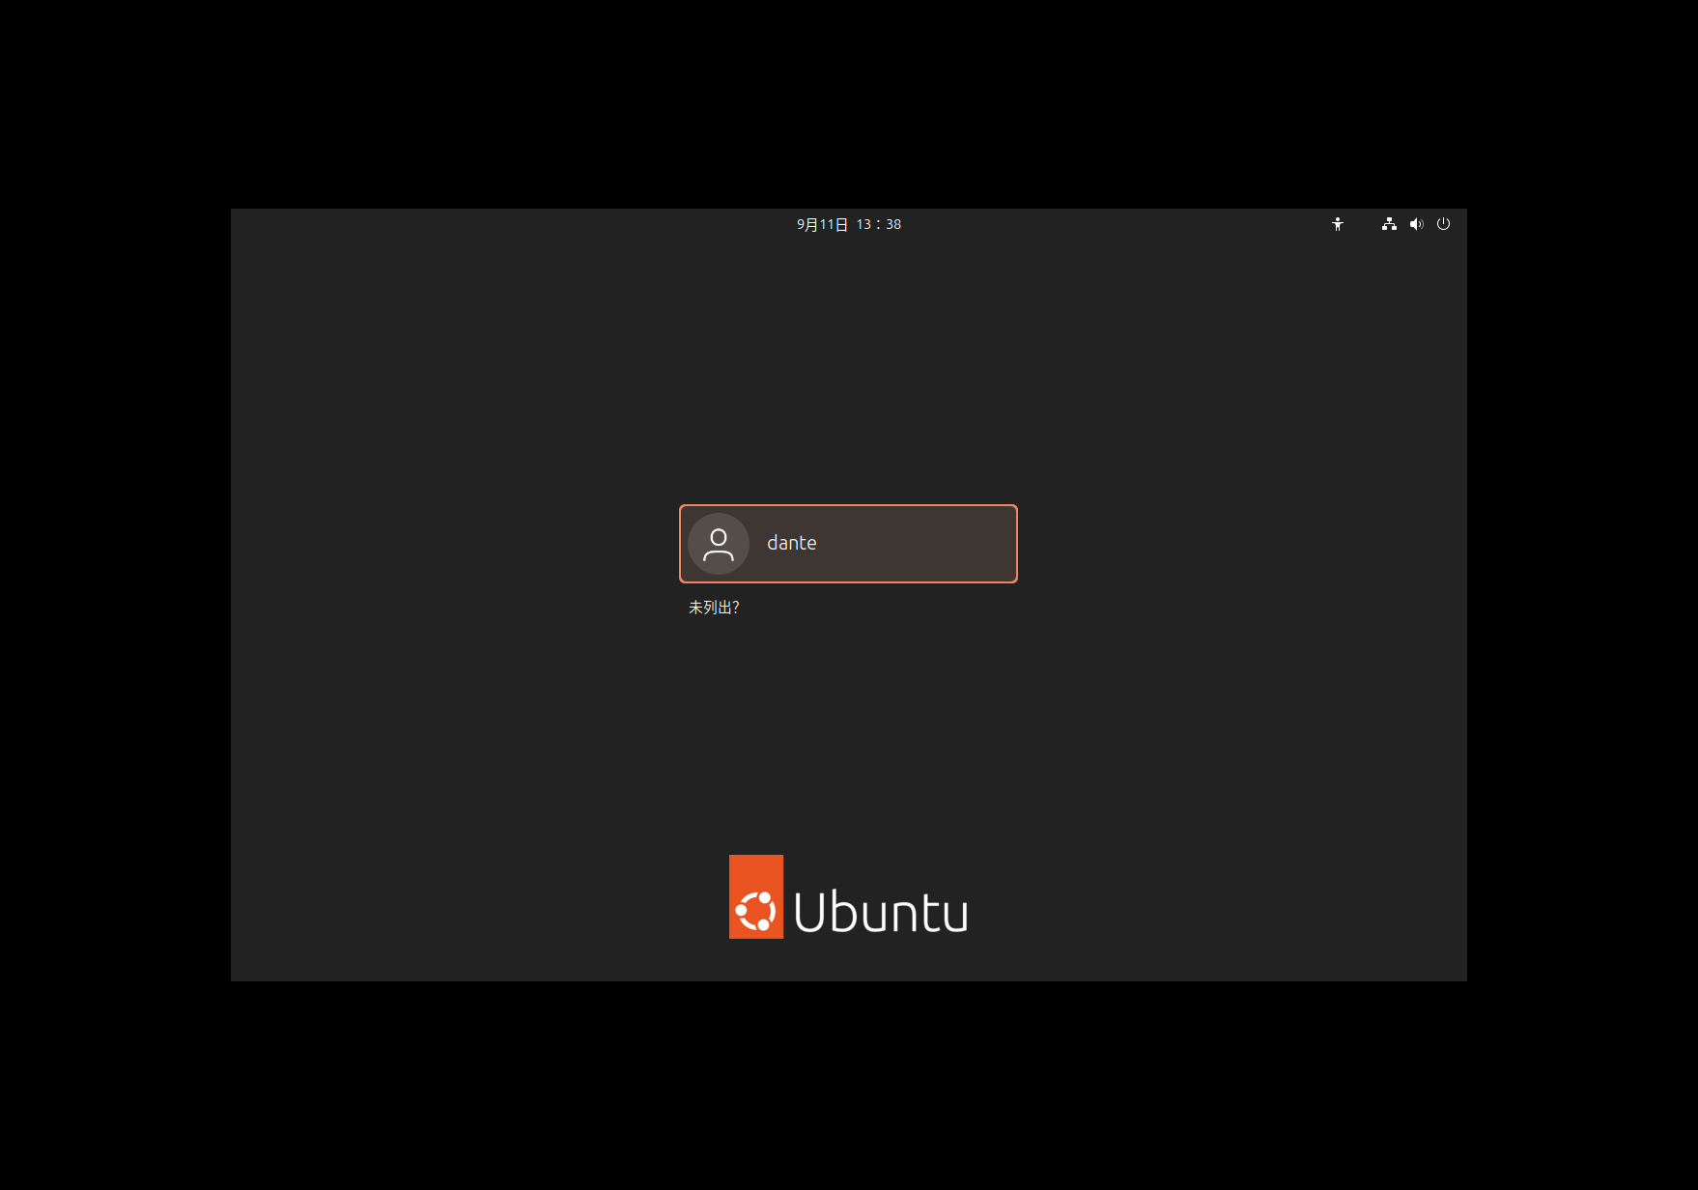Select the dante user account
The height and width of the screenshot is (1190, 1698).
pyautogui.click(x=848, y=544)
